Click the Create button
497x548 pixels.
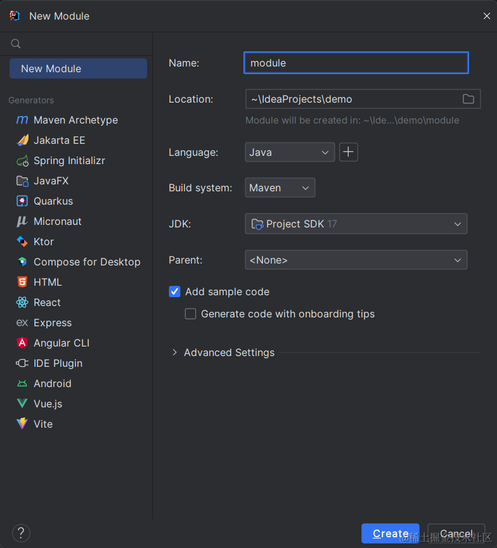click(390, 533)
